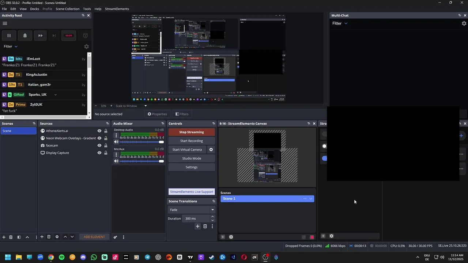Zoom in preview with plus icon
The width and height of the screenshot is (468, 263).
(x=111, y=106)
